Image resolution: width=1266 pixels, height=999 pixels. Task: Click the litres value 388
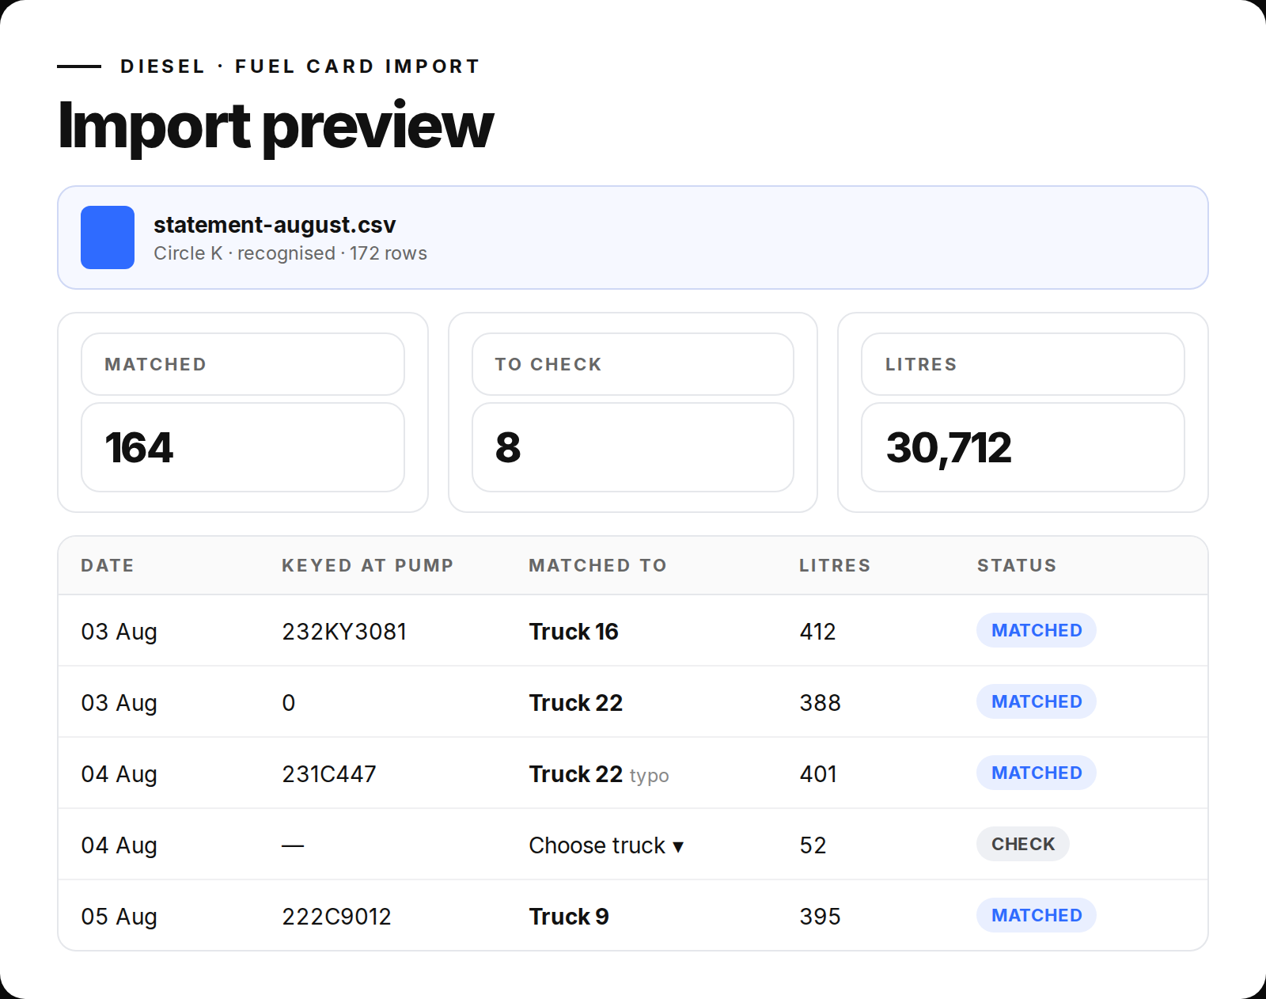tap(820, 703)
